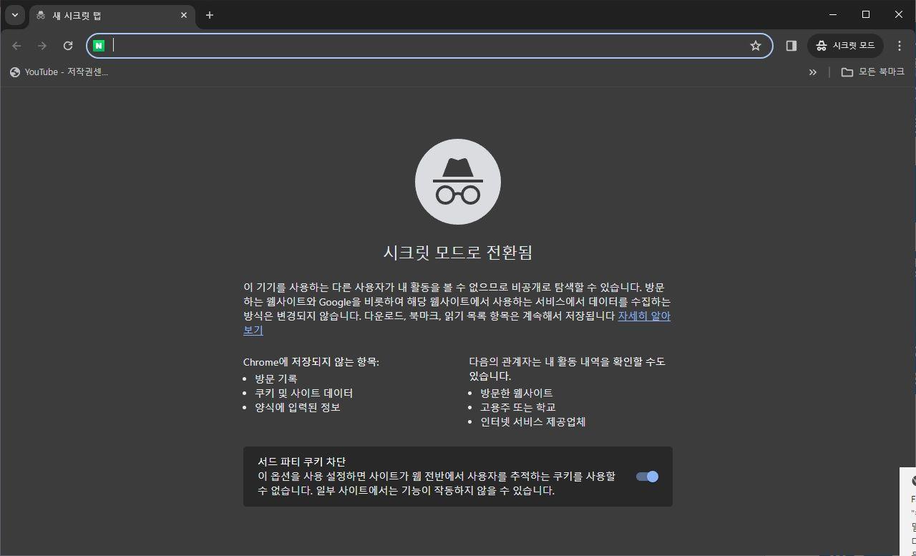This screenshot has width=916, height=556.
Task: Click the 방문 기록 list item
Action: (276, 379)
